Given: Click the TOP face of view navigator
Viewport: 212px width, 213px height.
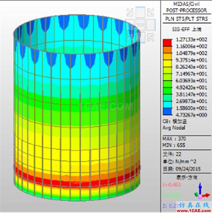Looking at the screenshot, I should pyautogui.click(x=140, y=25).
